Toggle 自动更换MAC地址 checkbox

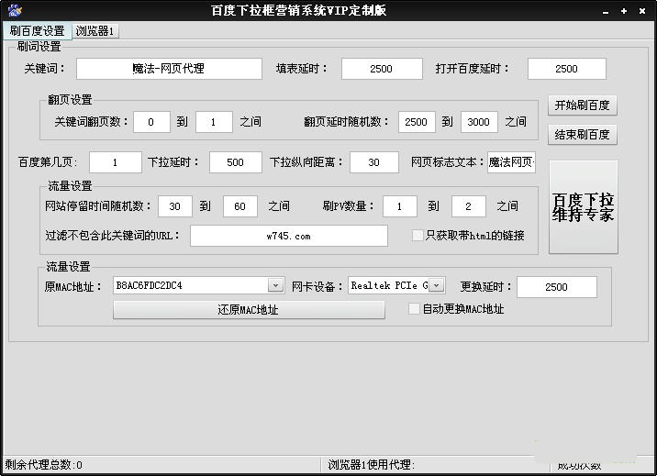[x=414, y=309]
